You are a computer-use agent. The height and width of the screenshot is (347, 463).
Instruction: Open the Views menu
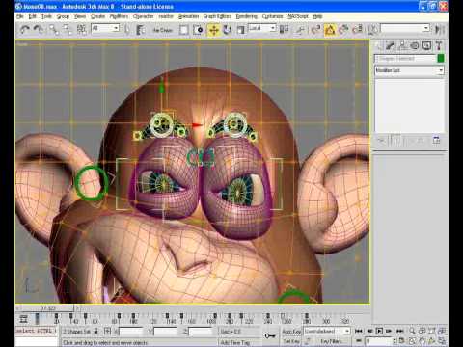[80, 16]
